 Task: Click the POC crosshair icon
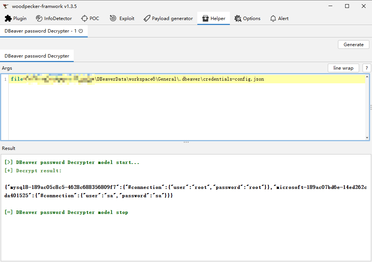click(x=84, y=18)
